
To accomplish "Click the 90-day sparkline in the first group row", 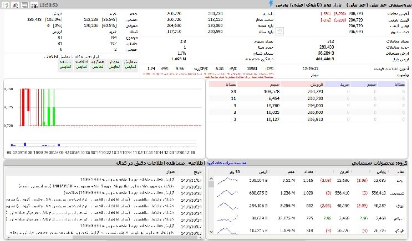I will [x=228, y=180].
